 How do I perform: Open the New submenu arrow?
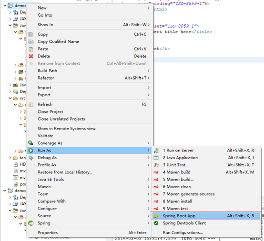point(149,8)
